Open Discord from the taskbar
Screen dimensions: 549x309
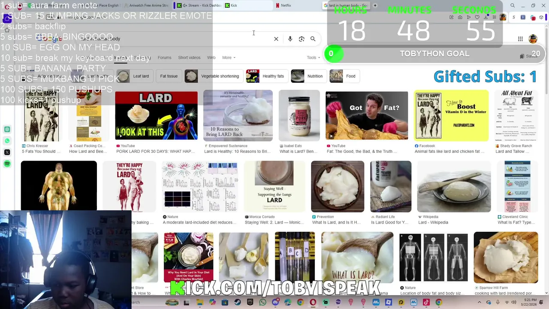(x=275, y=303)
